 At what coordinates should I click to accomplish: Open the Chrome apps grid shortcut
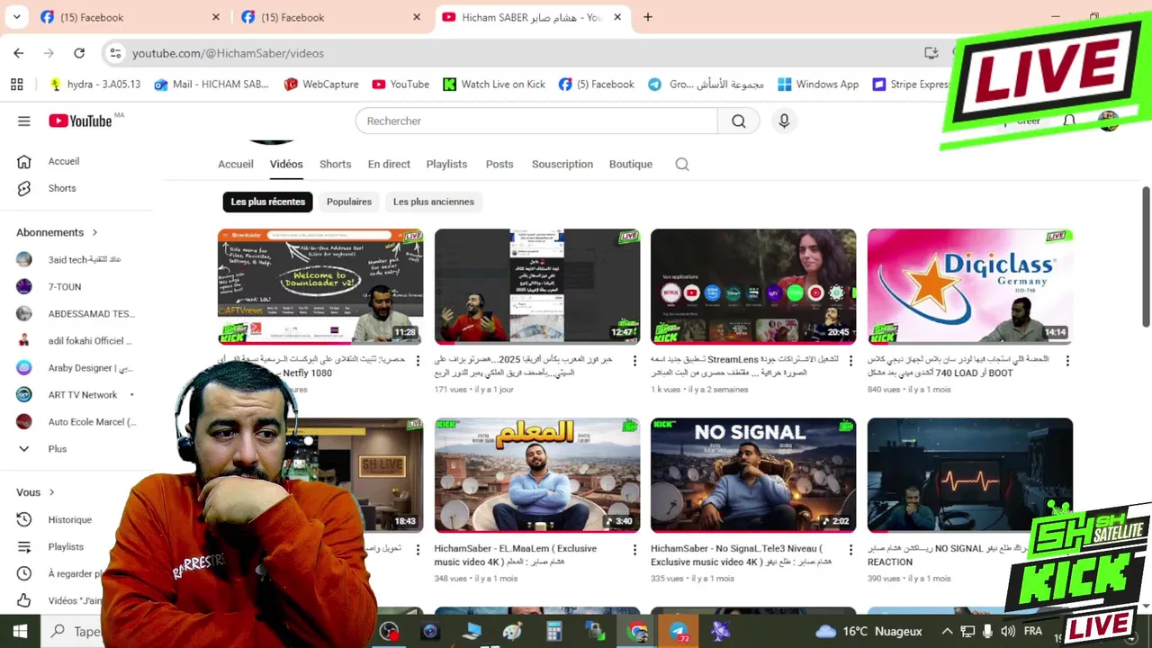click(16, 84)
